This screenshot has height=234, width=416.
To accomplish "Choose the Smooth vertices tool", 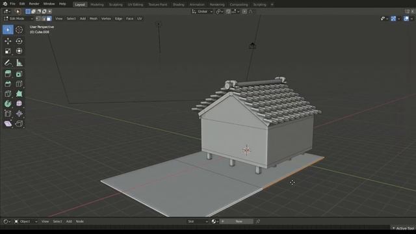I will (19, 103).
